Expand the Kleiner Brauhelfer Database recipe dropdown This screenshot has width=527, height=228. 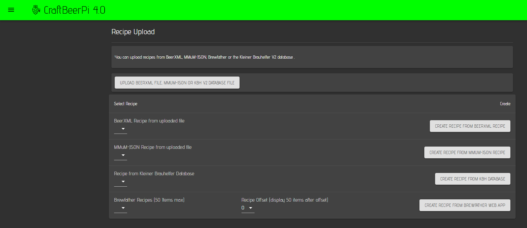(x=121, y=182)
